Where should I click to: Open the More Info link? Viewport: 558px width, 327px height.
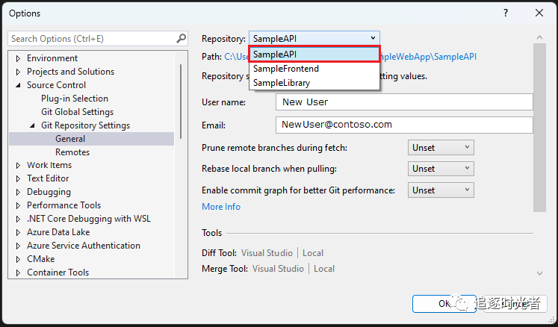221,207
